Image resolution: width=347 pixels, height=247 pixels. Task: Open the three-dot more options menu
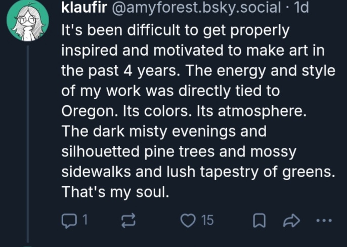(x=324, y=220)
